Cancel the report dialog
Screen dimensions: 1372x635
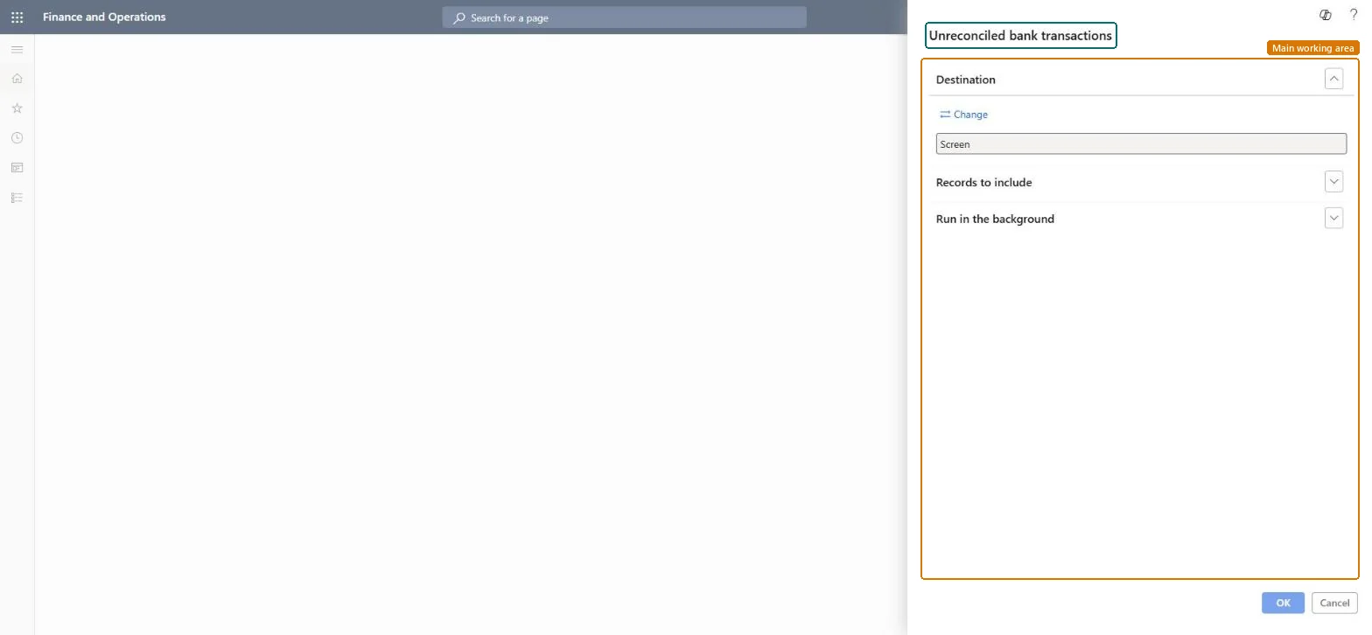(x=1334, y=603)
